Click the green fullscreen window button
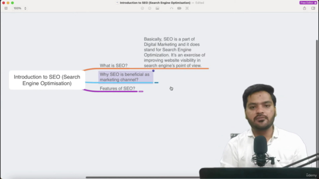 pos(12,3)
